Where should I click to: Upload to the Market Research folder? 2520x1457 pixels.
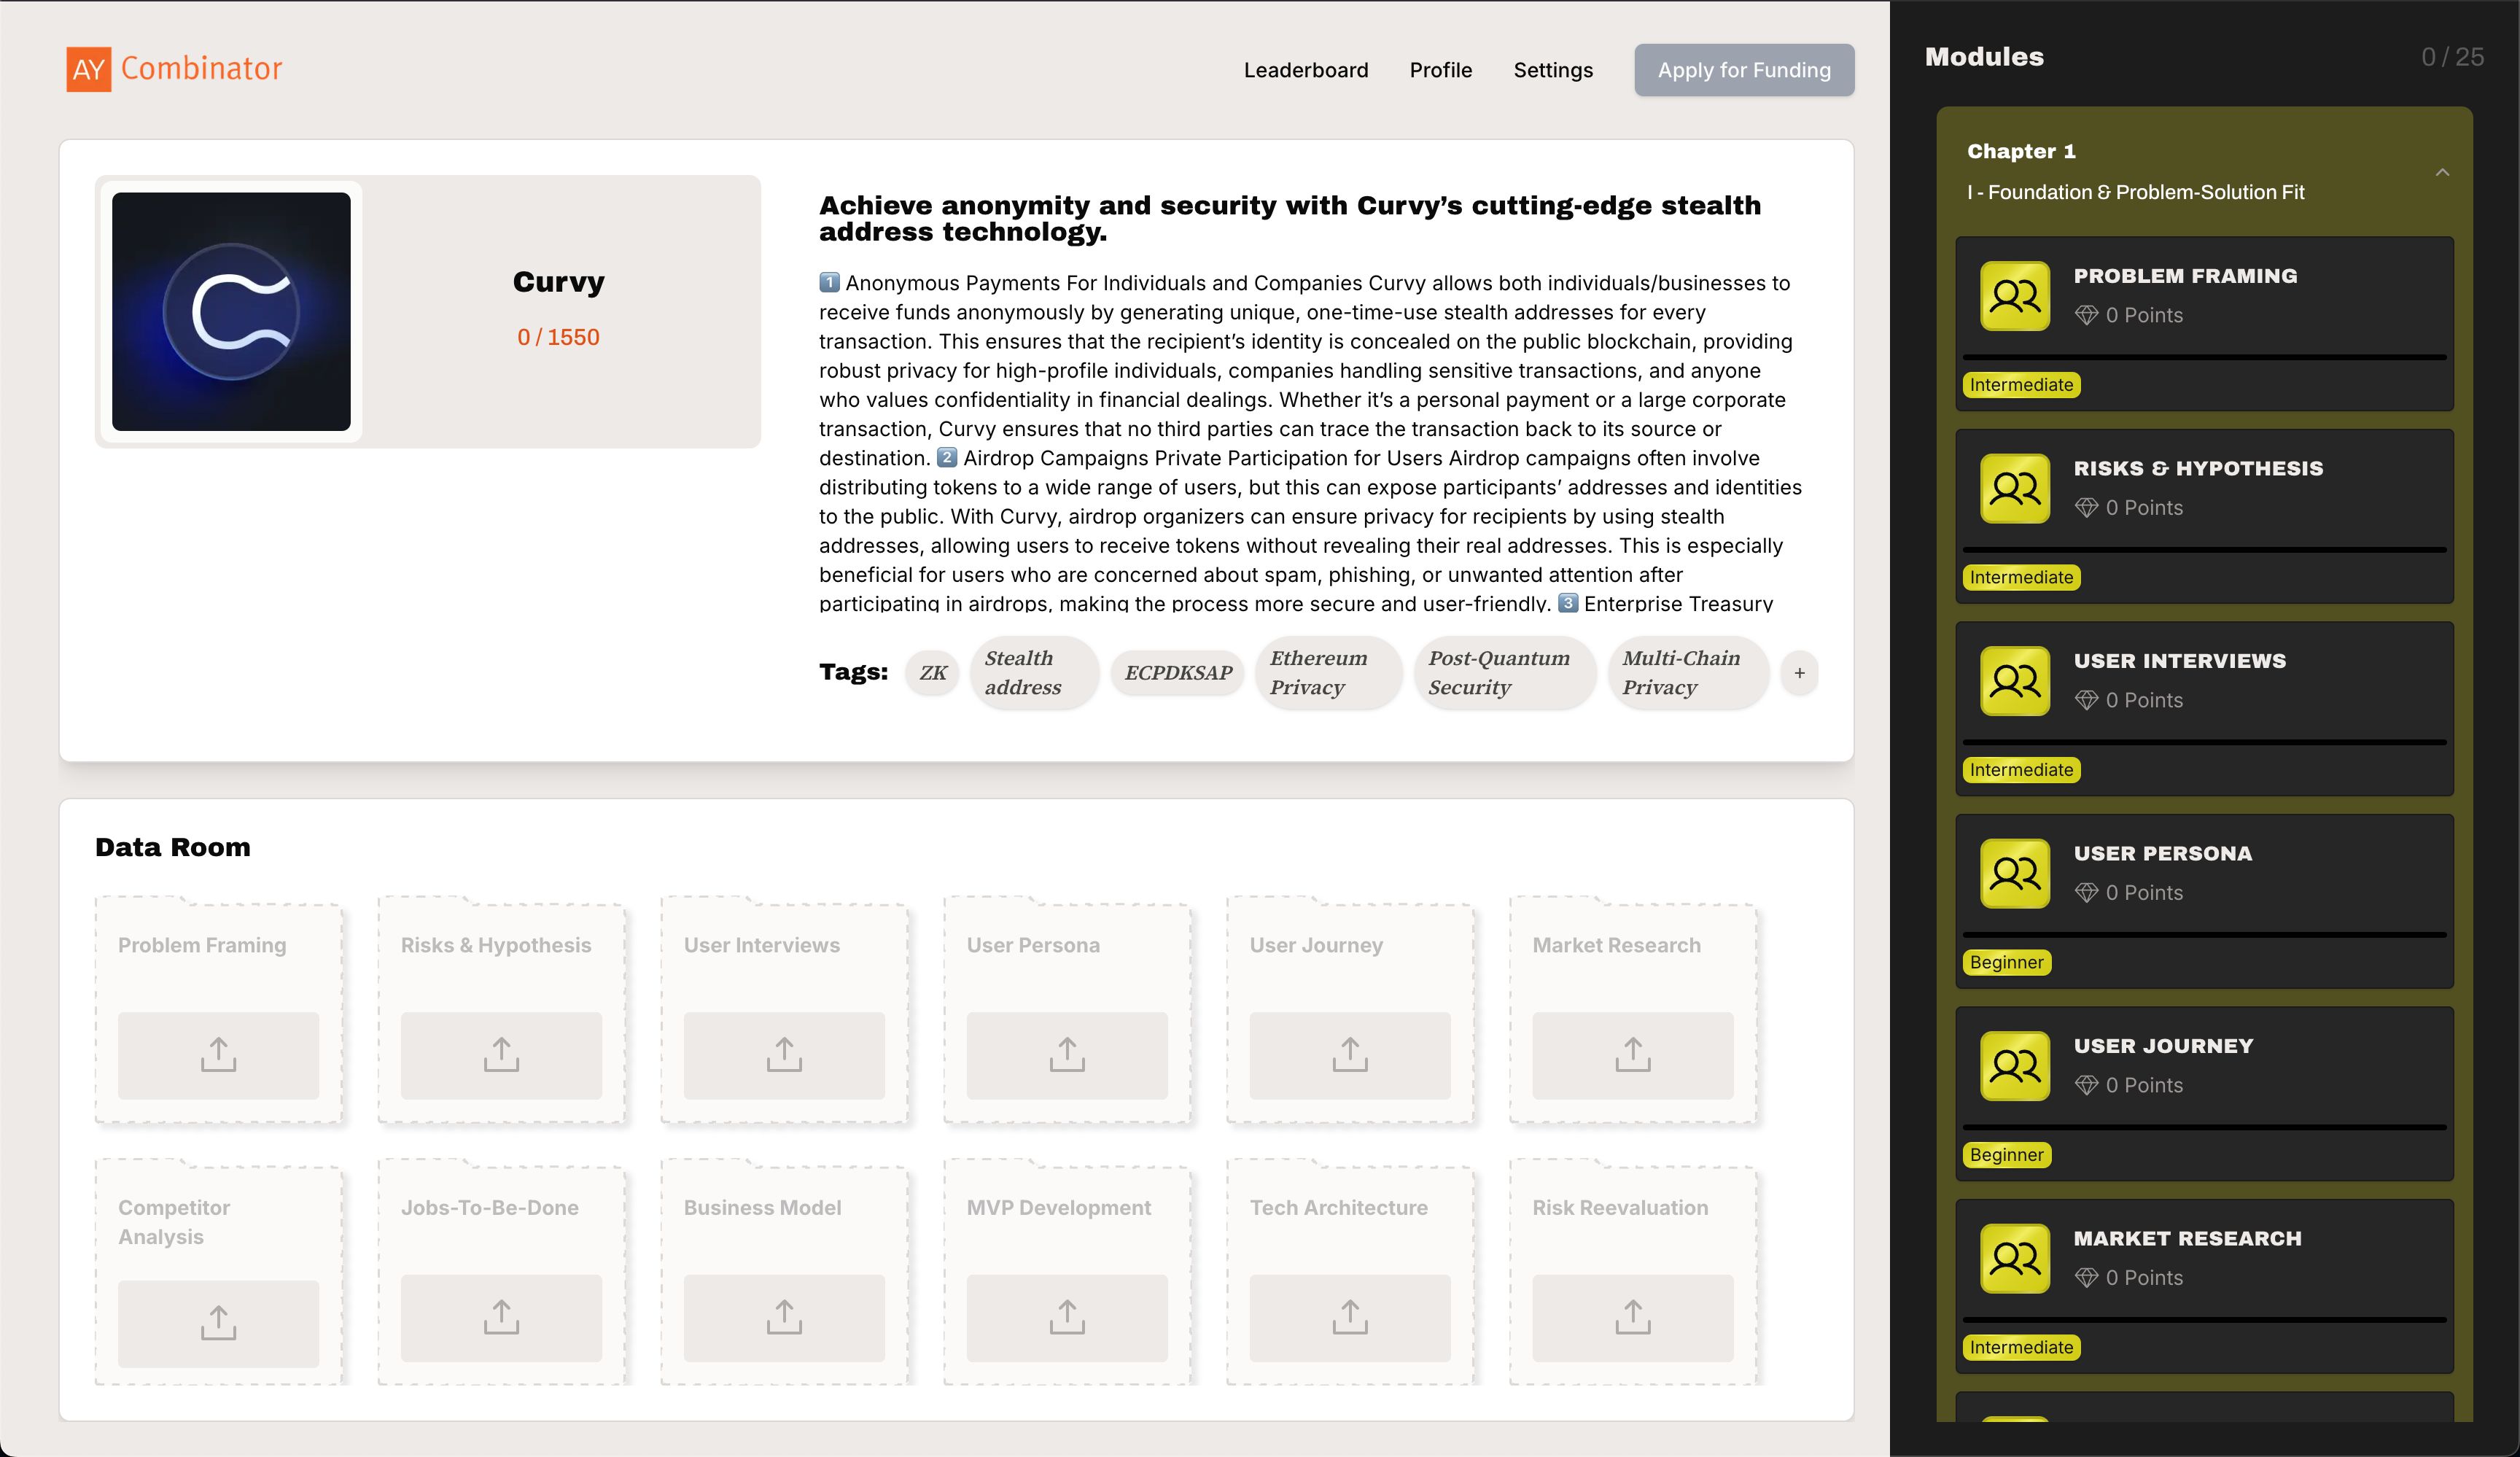click(x=1633, y=1055)
